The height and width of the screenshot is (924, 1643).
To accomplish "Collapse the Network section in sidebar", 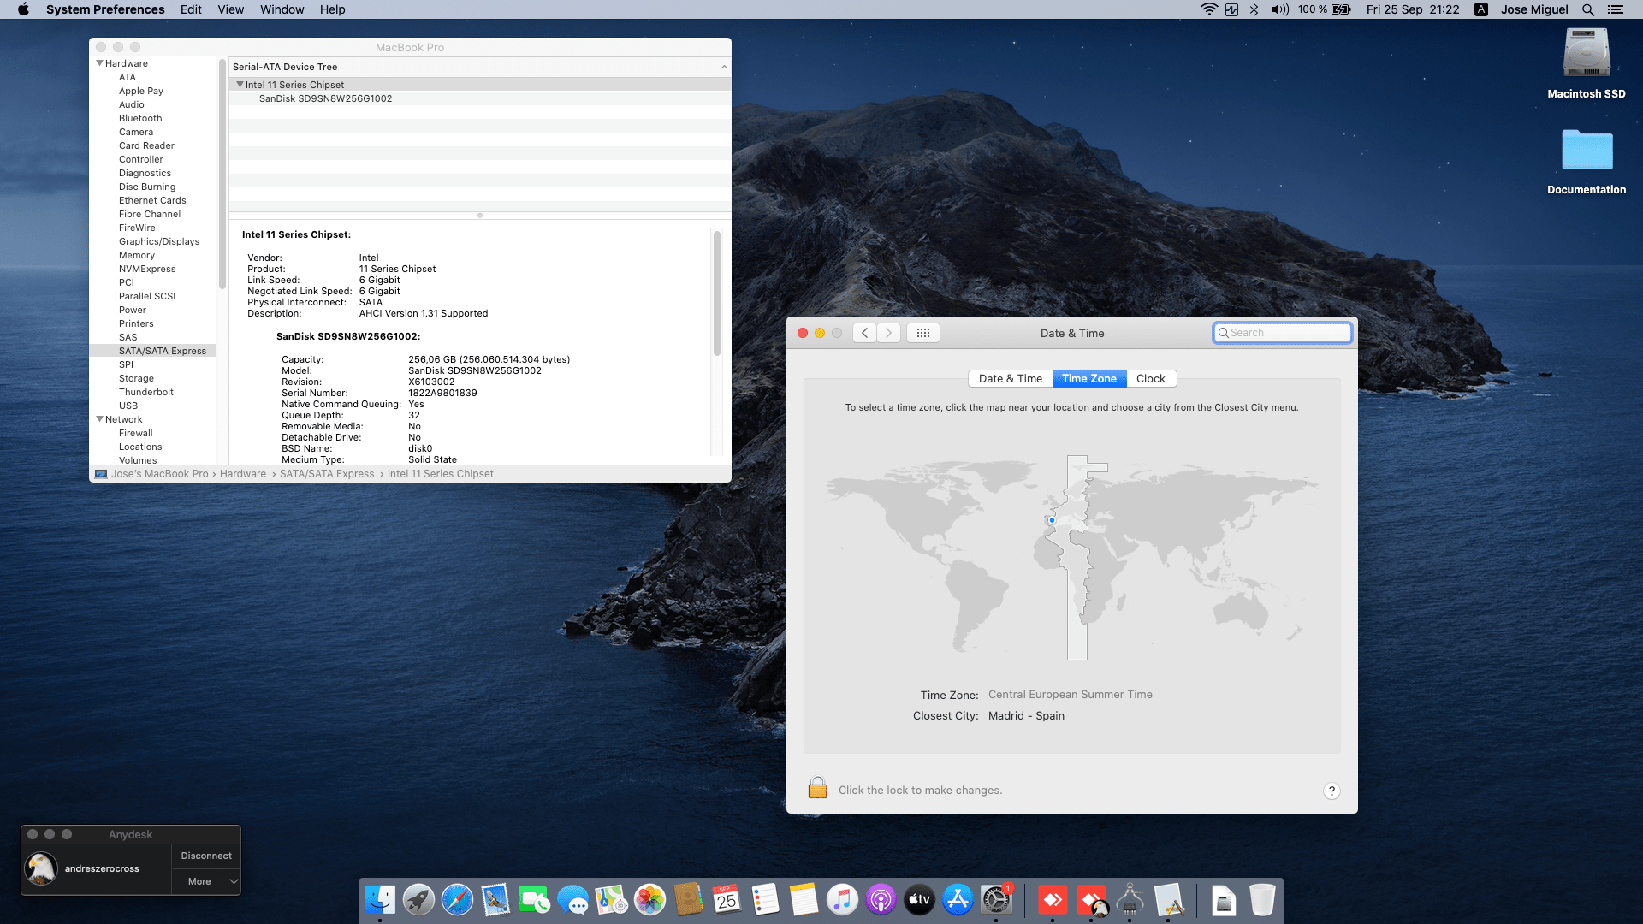I will click(100, 419).
